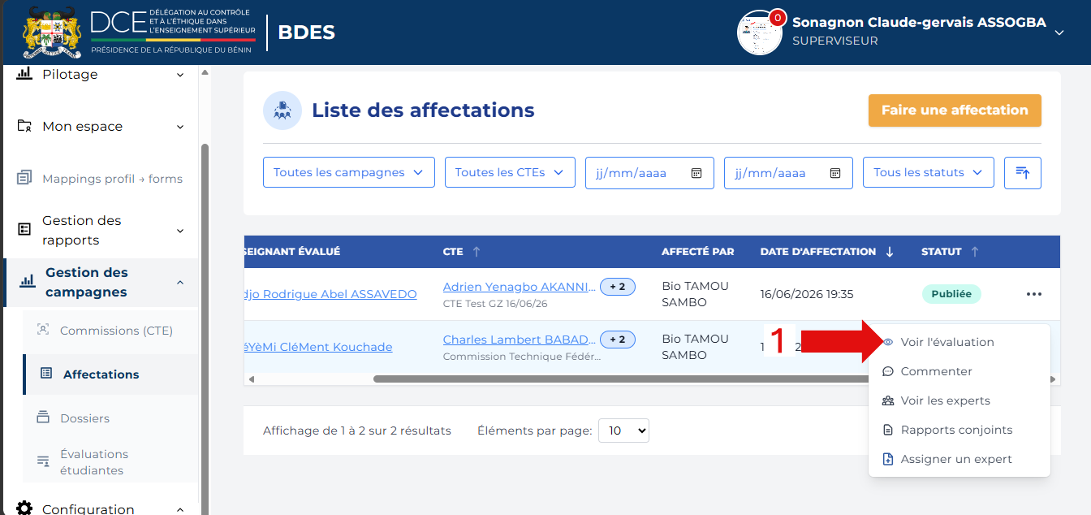Click 16/06/2026 19:35 date cell
This screenshot has height=515, width=1091.
tap(806, 294)
